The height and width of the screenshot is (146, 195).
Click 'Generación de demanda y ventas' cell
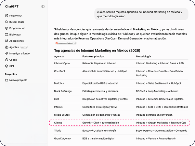tap(101, 115)
